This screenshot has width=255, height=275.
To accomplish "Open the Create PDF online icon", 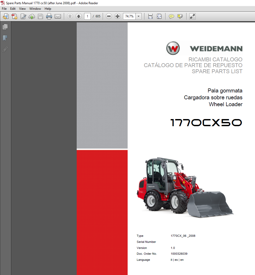I will tap(14, 17).
